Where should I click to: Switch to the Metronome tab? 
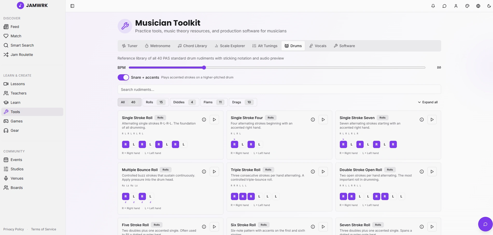tap(158, 46)
